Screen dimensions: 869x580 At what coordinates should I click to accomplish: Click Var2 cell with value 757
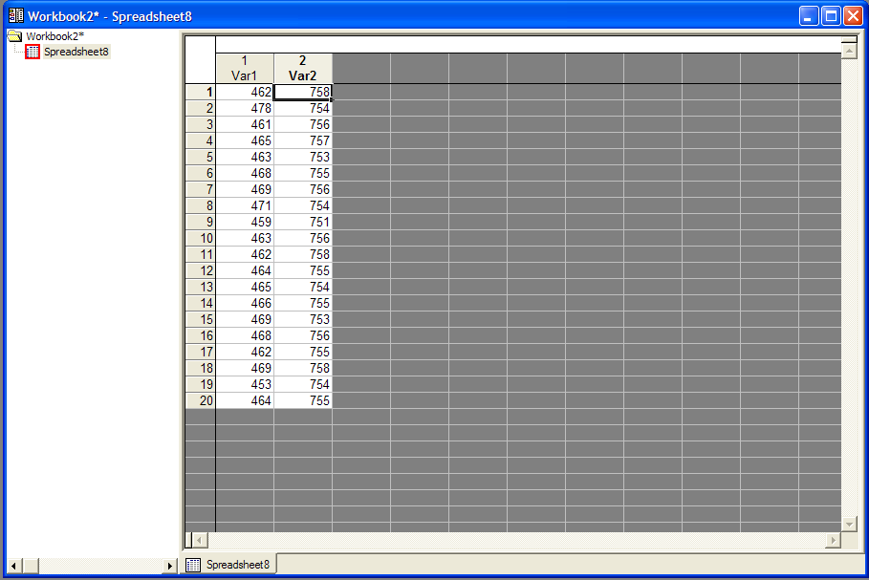(x=303, y=140)
